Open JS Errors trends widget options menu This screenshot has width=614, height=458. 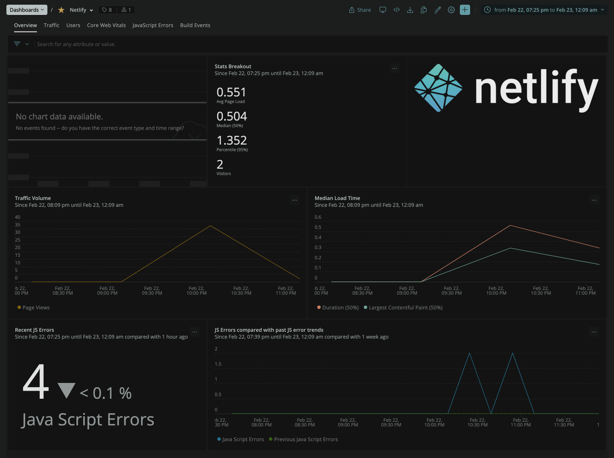[594, 332]
